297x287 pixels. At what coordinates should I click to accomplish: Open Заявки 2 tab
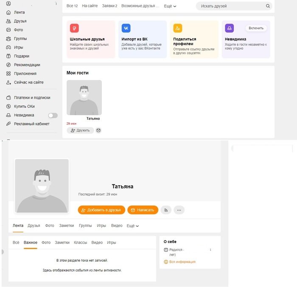click(x=109, y=6)
